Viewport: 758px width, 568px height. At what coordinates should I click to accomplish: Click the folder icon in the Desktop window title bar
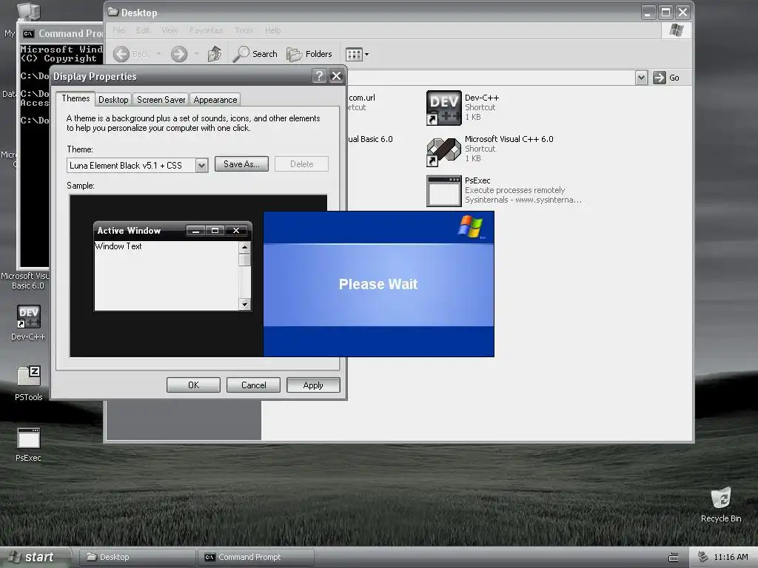(x=113, y=12)
